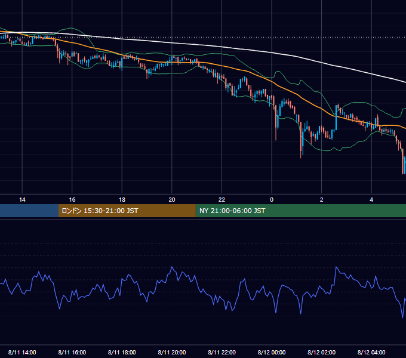Click hour label 22 on price chart axis
The image size is (406, 358).
click(222, 200)
